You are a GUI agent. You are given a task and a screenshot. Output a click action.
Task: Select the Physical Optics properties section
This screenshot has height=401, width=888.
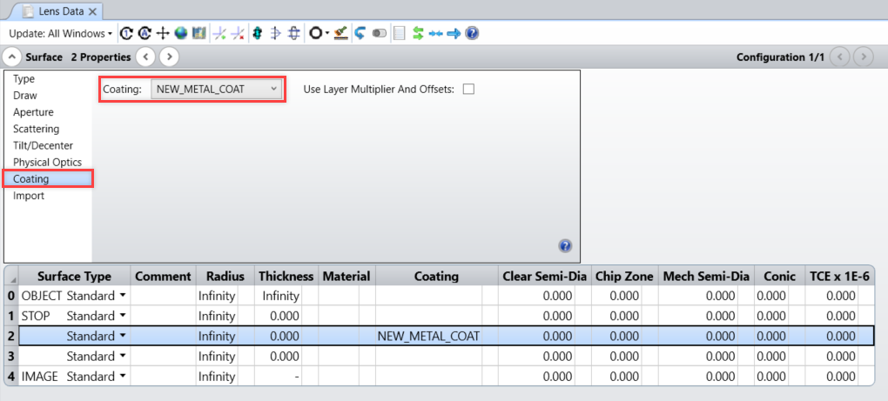click(48, 163)
